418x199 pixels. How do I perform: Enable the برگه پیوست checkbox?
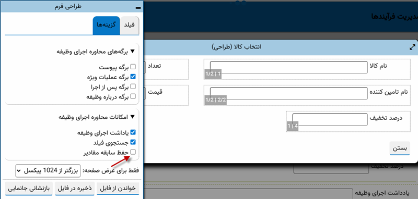[134, 68]
